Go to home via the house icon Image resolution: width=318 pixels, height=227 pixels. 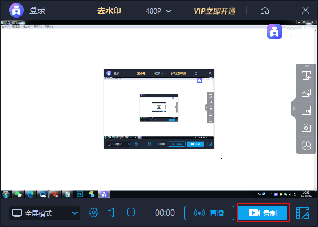coord(265,10)
